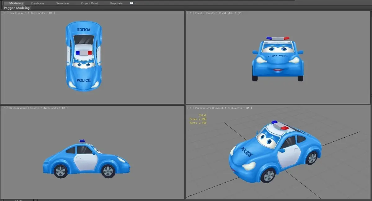Open the Freeform ribbon tab
The image size is (372, 201).
pos(38,3)
